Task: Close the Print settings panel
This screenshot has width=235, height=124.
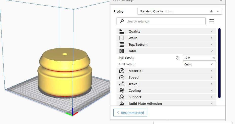Action: (221, 1)
